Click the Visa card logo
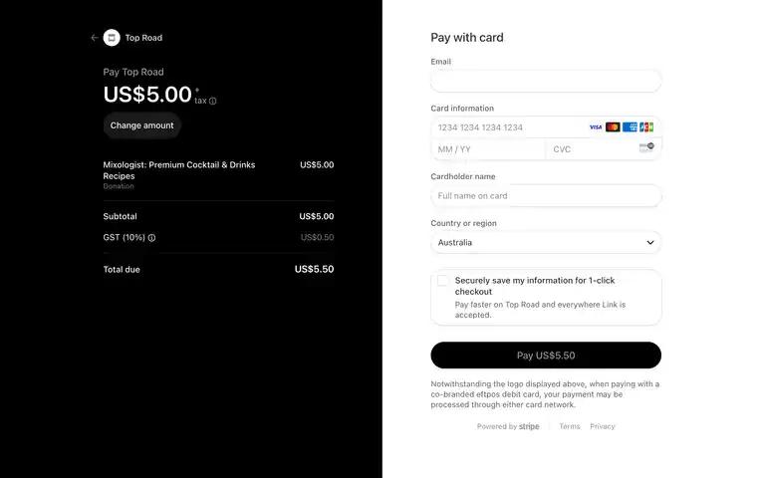 click(596, 127)
